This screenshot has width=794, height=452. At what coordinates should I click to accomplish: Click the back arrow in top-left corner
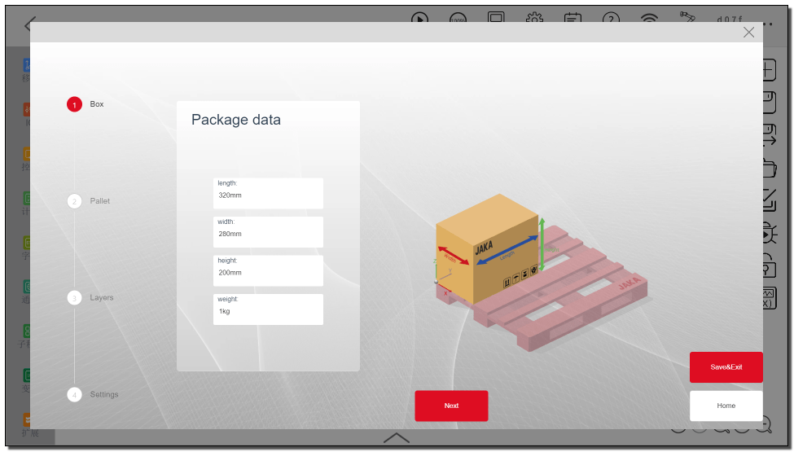coord(30,24)
